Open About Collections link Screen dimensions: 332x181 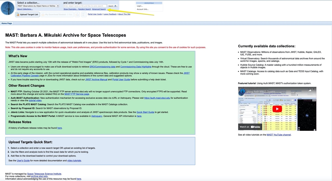click(25, 9)
